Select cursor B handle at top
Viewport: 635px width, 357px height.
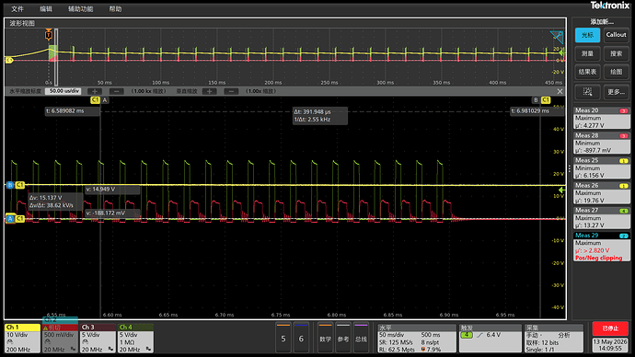click(541, 99)
